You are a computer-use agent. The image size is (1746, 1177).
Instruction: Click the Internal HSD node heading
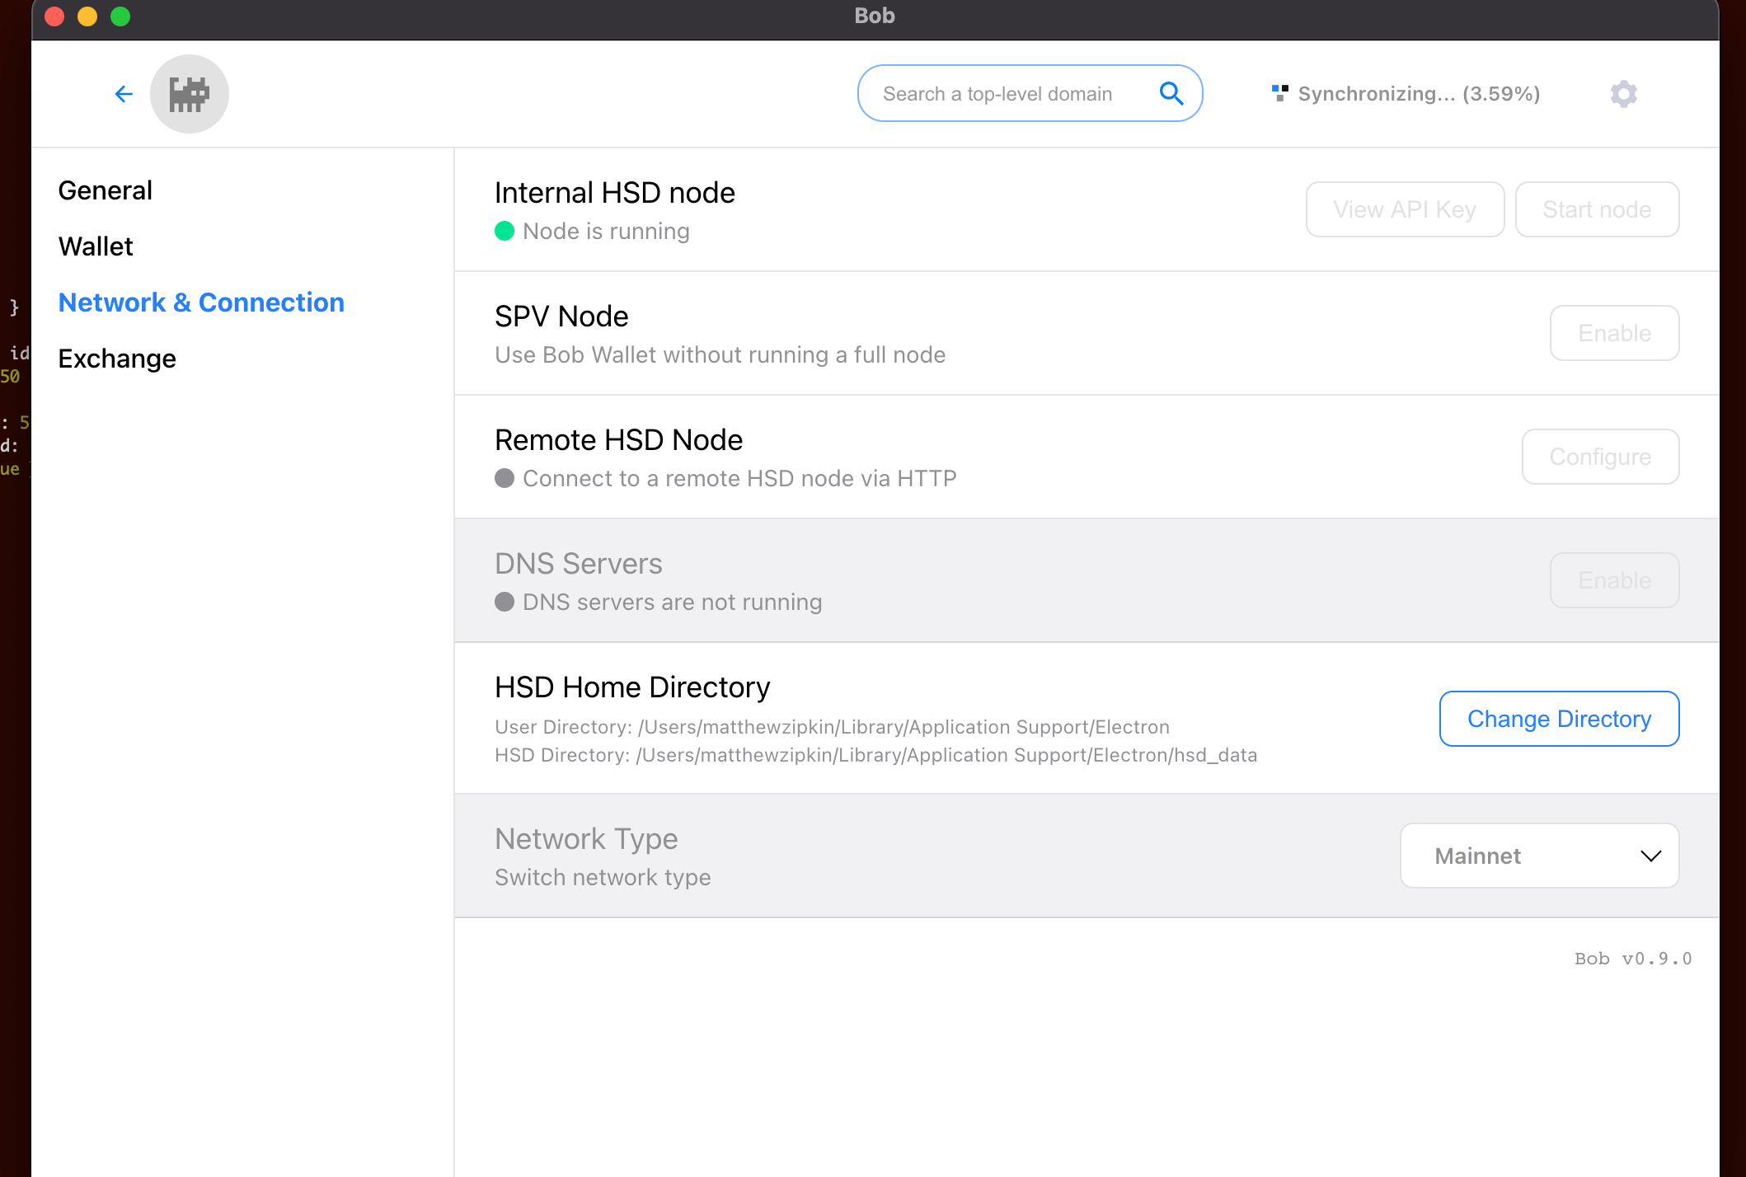[x=615, y=193]
